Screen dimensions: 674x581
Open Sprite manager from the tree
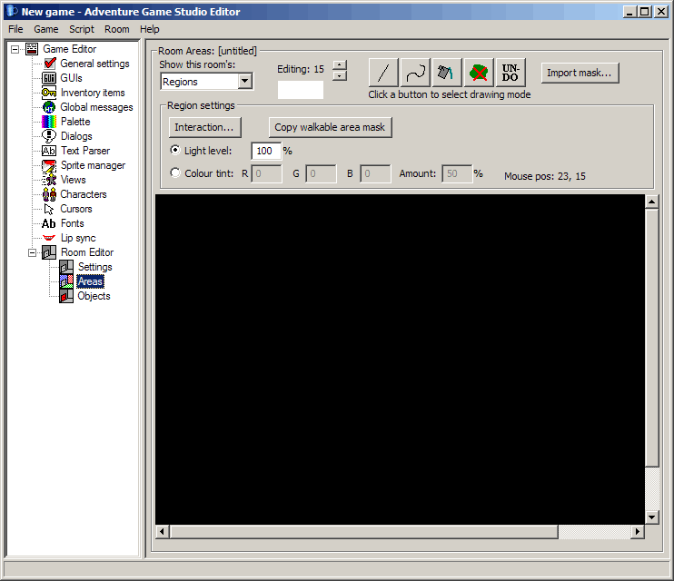coord(93,165)
